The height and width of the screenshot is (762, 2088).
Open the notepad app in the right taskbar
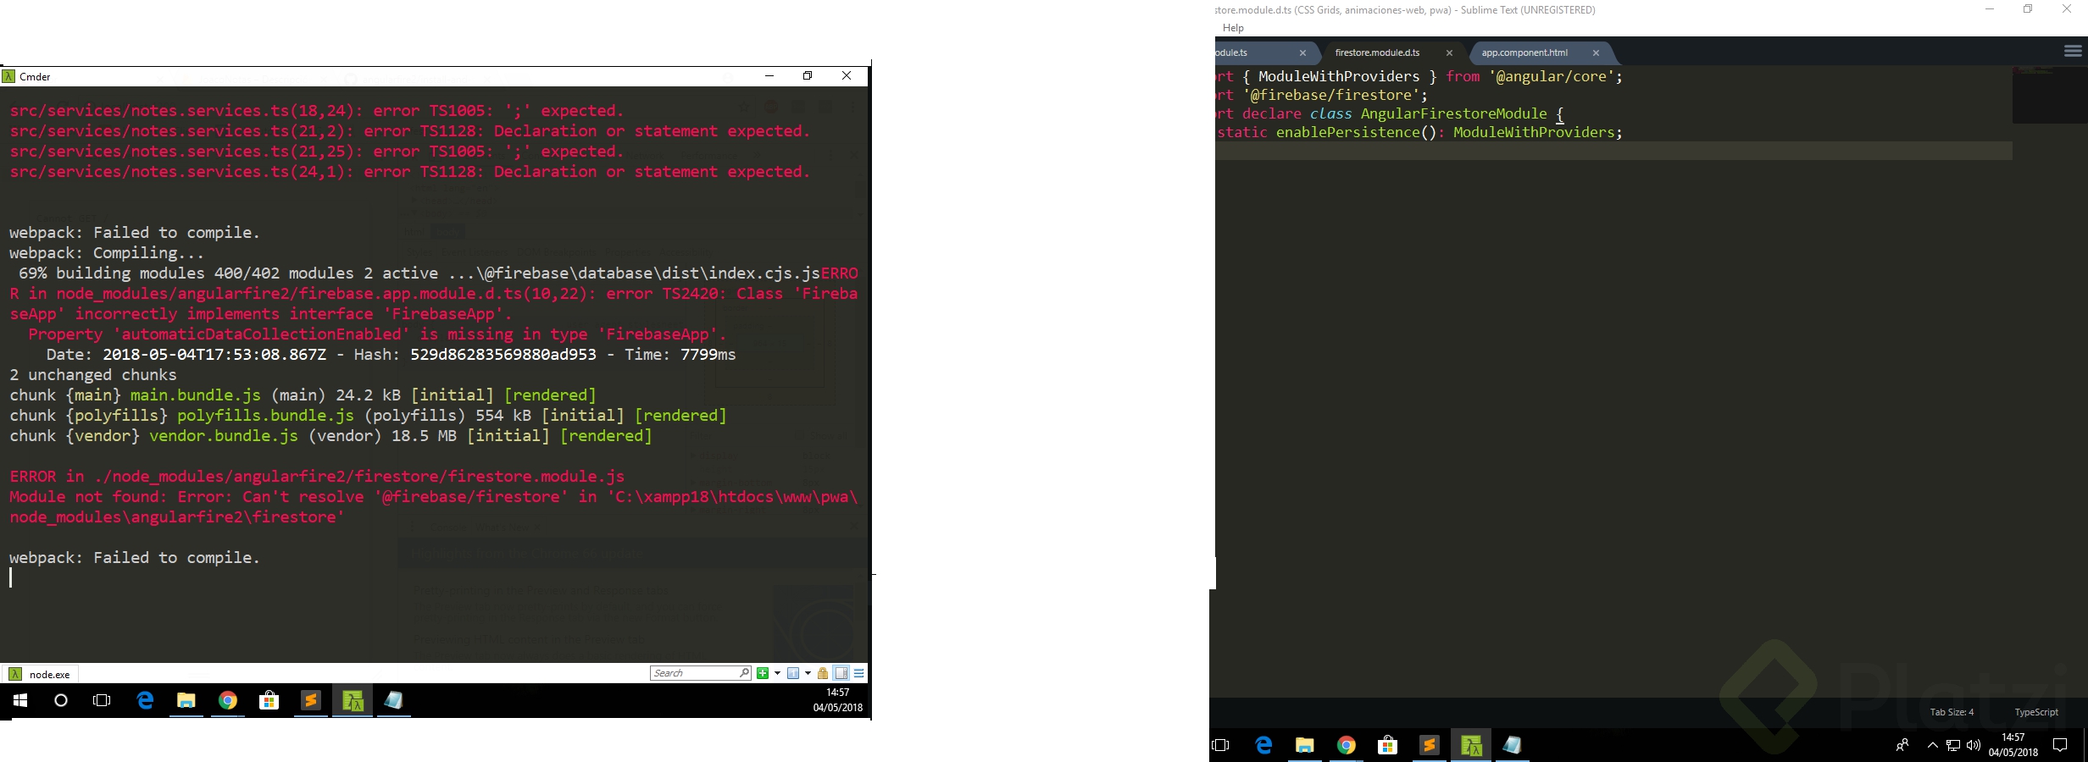[x=1513, y=745]
